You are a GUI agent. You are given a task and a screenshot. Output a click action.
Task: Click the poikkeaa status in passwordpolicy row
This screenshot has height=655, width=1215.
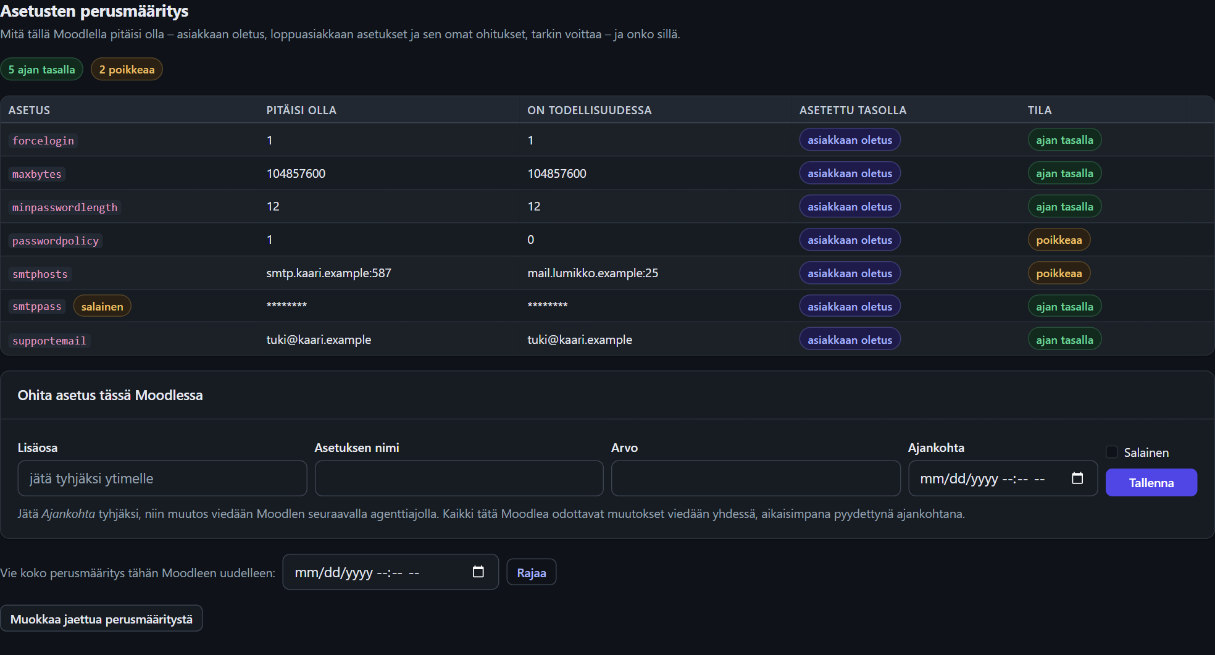pyautogui.click(x=1059, y=240)
